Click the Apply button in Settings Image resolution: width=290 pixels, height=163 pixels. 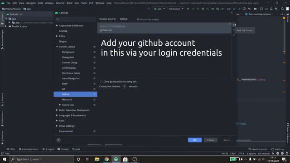coord(227,140)
